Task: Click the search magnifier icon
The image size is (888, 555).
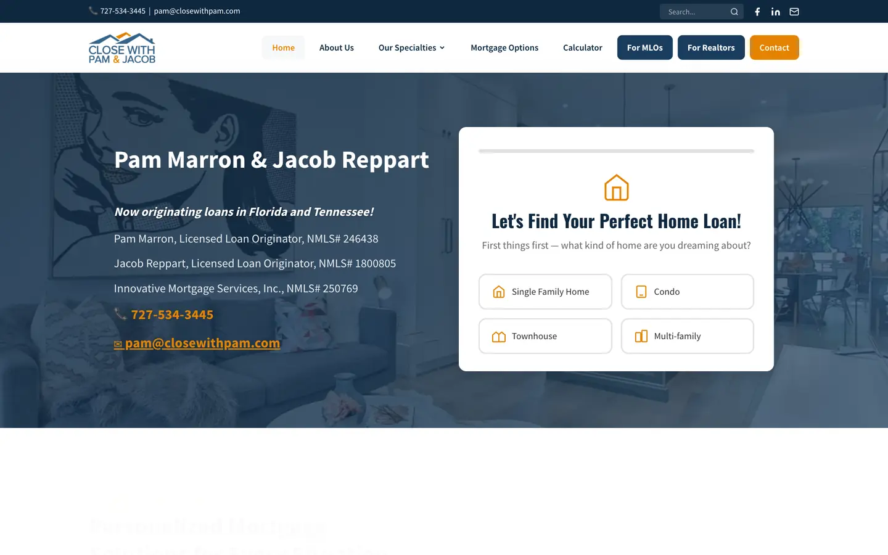Action: point(734,12)
